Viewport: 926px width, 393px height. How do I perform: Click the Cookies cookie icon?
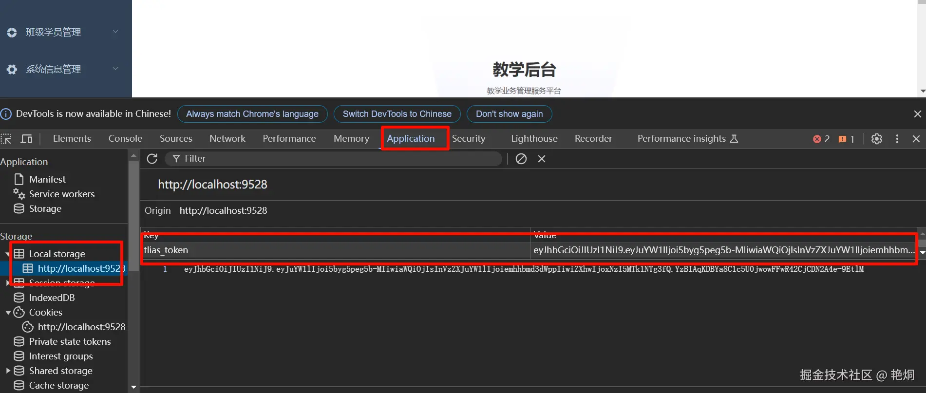coord(19,312)
